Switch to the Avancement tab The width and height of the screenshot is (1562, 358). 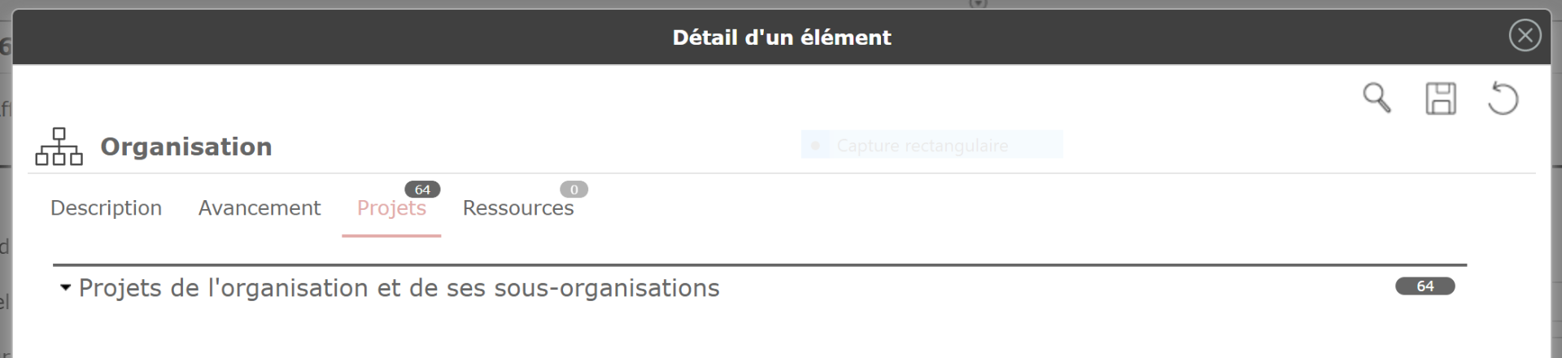pos(260,208)
